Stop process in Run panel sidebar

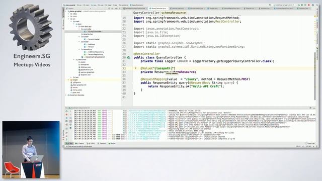pos(66,115)
